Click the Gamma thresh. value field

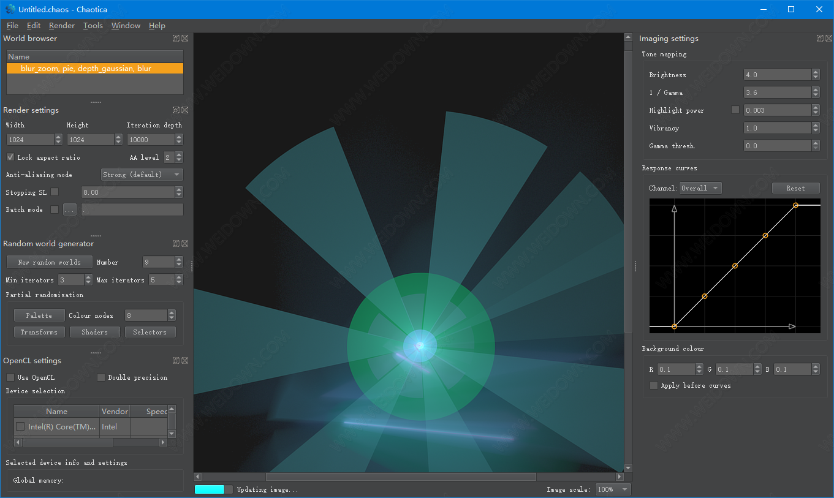coord(777,146)
